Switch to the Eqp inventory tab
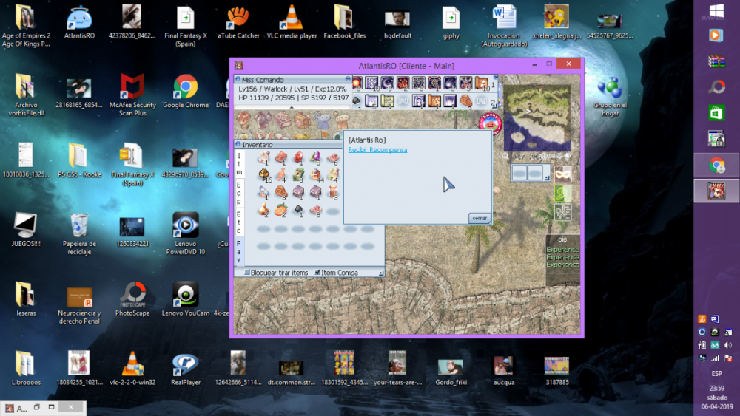This screenshot has height=416, width=740. 239,193
